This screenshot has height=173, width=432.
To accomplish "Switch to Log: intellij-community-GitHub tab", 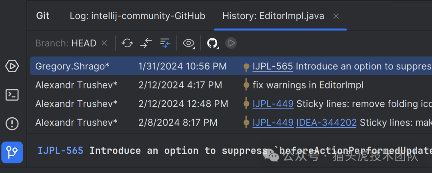I will point(137,16).
